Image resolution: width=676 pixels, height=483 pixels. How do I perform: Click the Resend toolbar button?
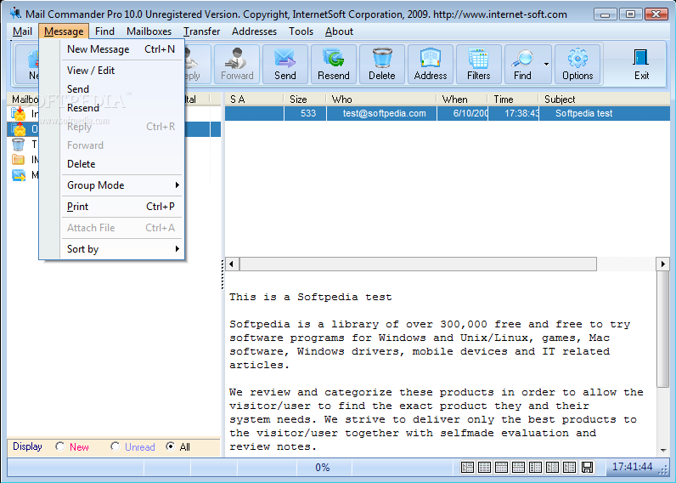pyautogui.click(x=333, y=64)
